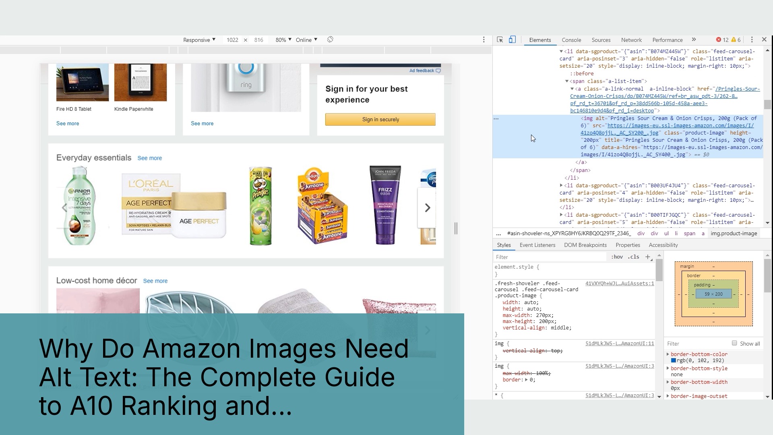Select the John Frieda Frizz Ease product thumbnail
The image size is (773, 435).
[385, 205]
